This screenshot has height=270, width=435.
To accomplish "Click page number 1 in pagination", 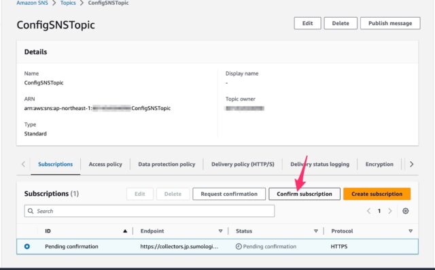I will pos(379,211).
